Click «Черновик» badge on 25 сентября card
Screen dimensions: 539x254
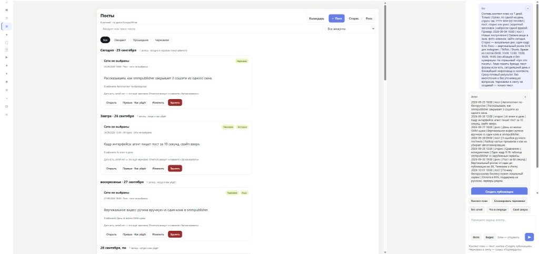pyautogui.click(x=242, y=61)
